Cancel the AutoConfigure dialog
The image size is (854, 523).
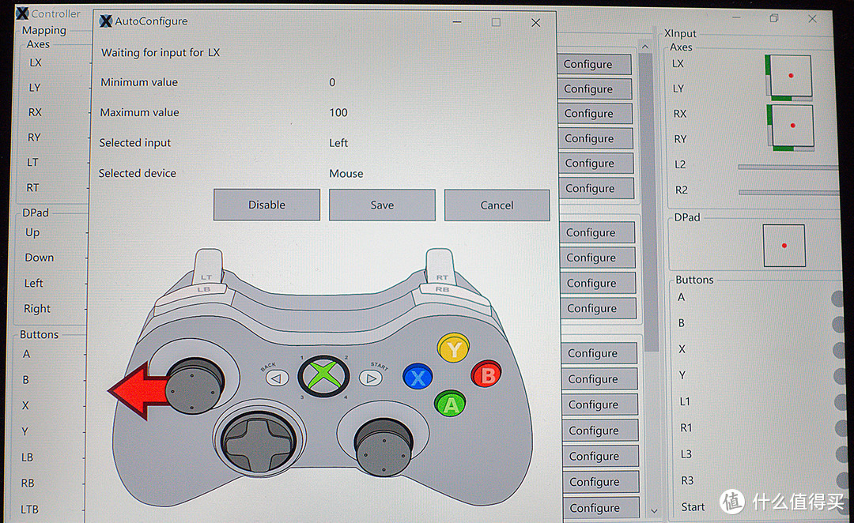click(497, 205)
